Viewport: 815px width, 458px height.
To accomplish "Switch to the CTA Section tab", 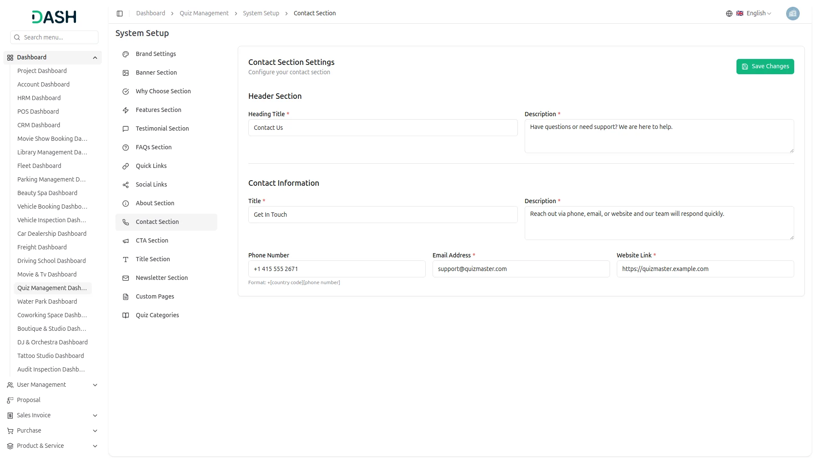I will click(152, 240).
